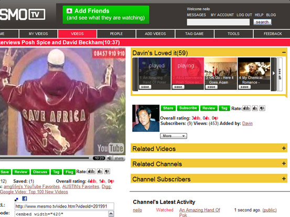Click the green Subscribe button
290x217 pixels.
[x=188, y=108]
